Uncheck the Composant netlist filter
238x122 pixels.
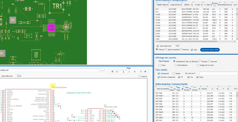159,73
